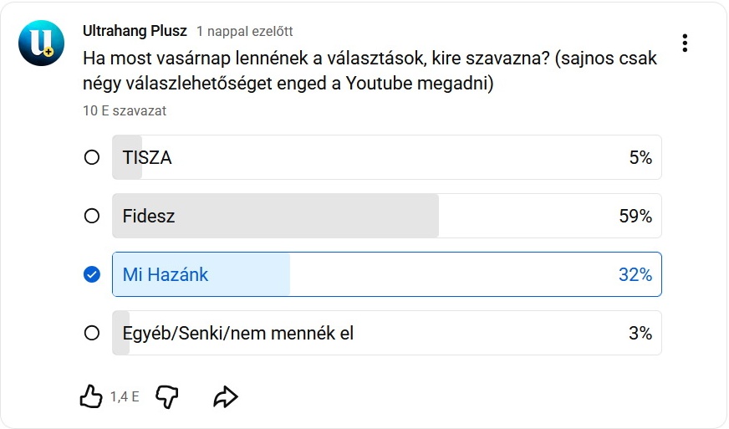Open the "1 nappal ezelőtt" timestamp link

pos(245,32)
